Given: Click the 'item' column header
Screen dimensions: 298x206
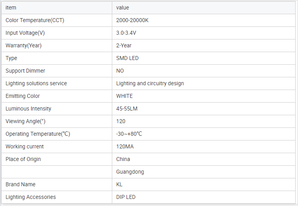Looking at the screenshot, I should coord(11,7).
